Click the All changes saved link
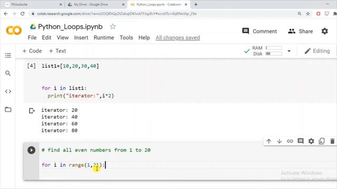This screenshot has height=189, width=337. 178,38
